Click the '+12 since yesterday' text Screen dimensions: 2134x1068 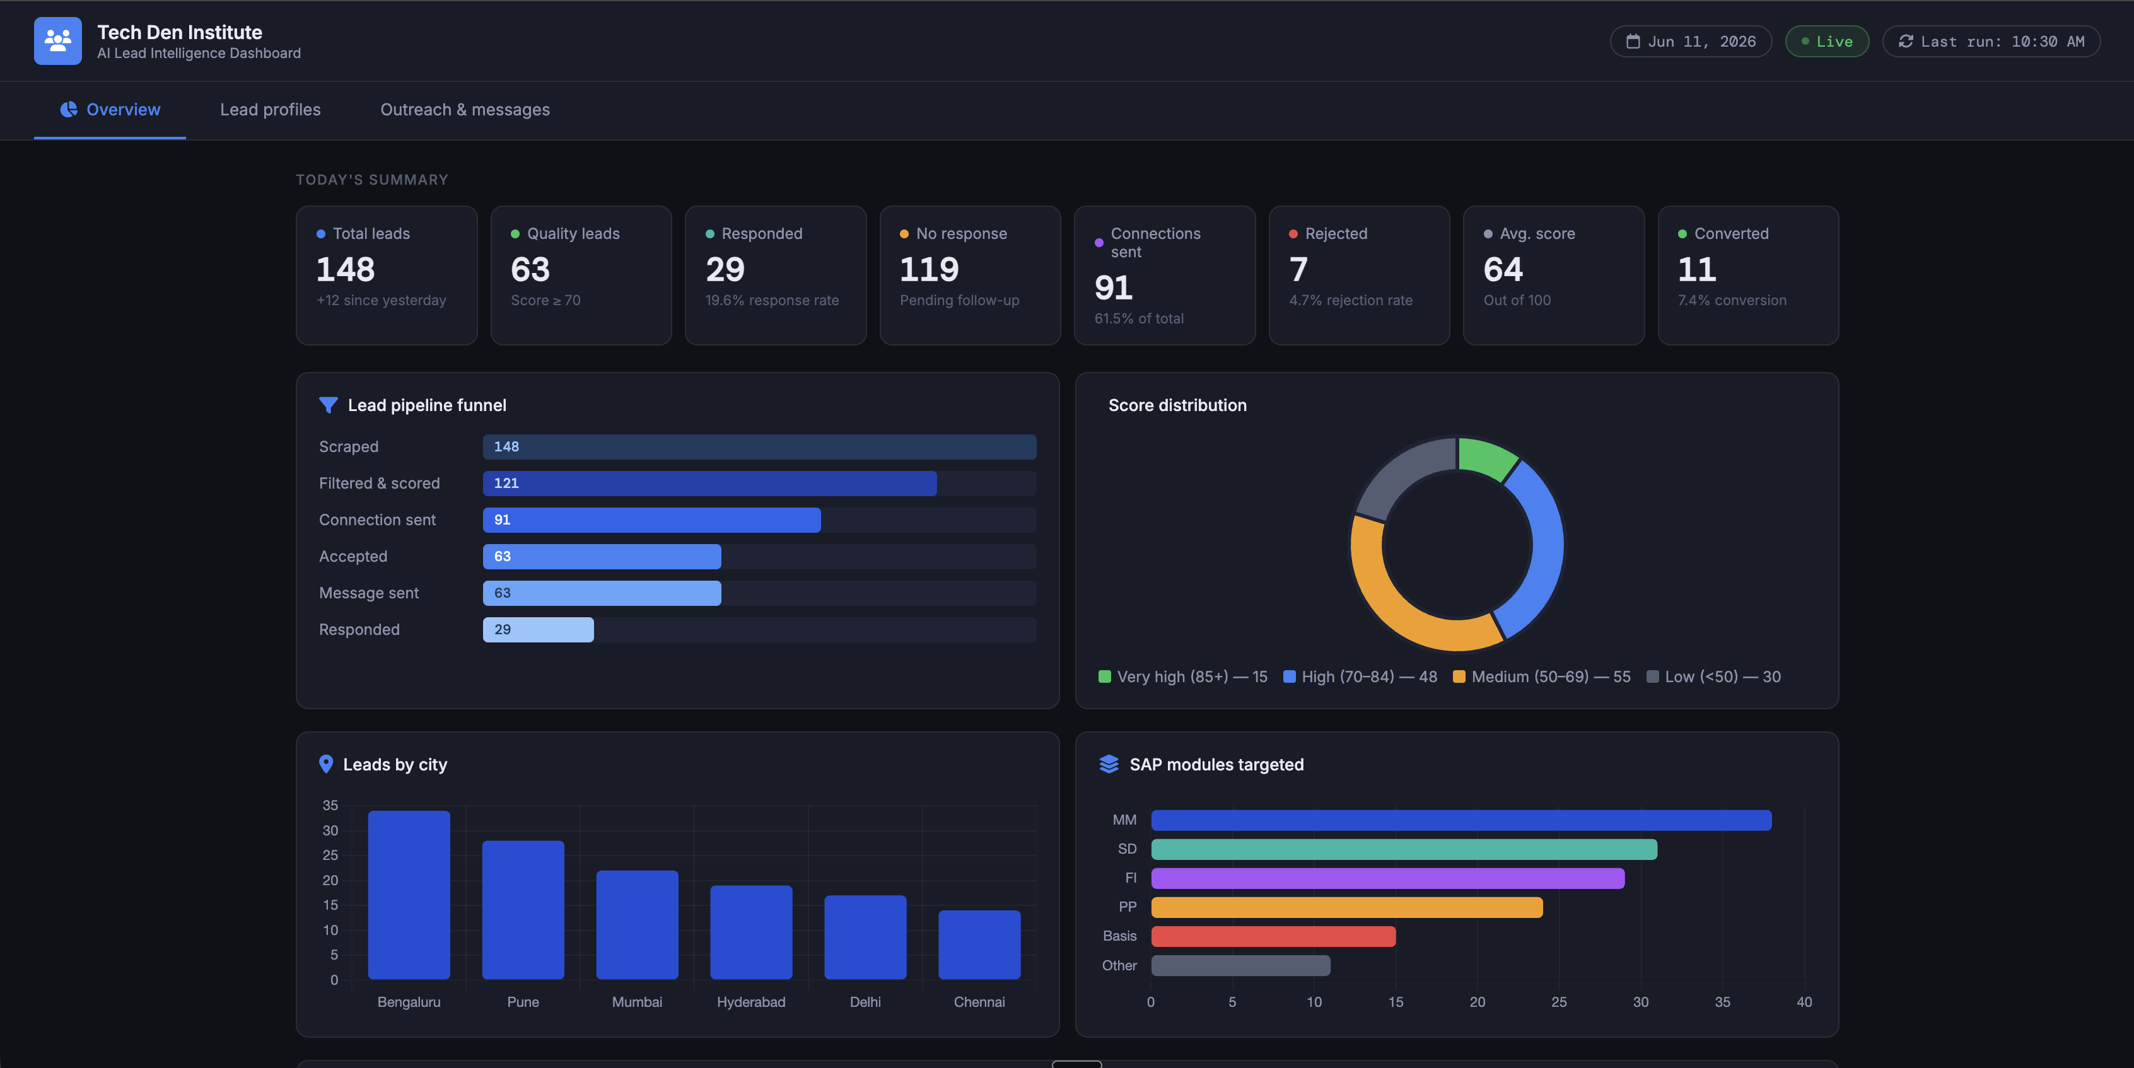(381, 301)
